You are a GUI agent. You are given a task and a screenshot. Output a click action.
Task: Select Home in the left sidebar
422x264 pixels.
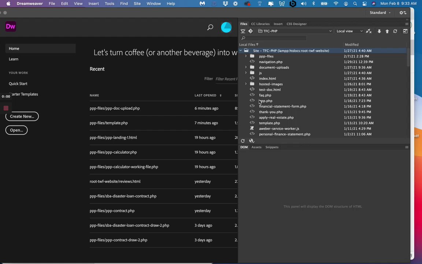coord(40,48)
